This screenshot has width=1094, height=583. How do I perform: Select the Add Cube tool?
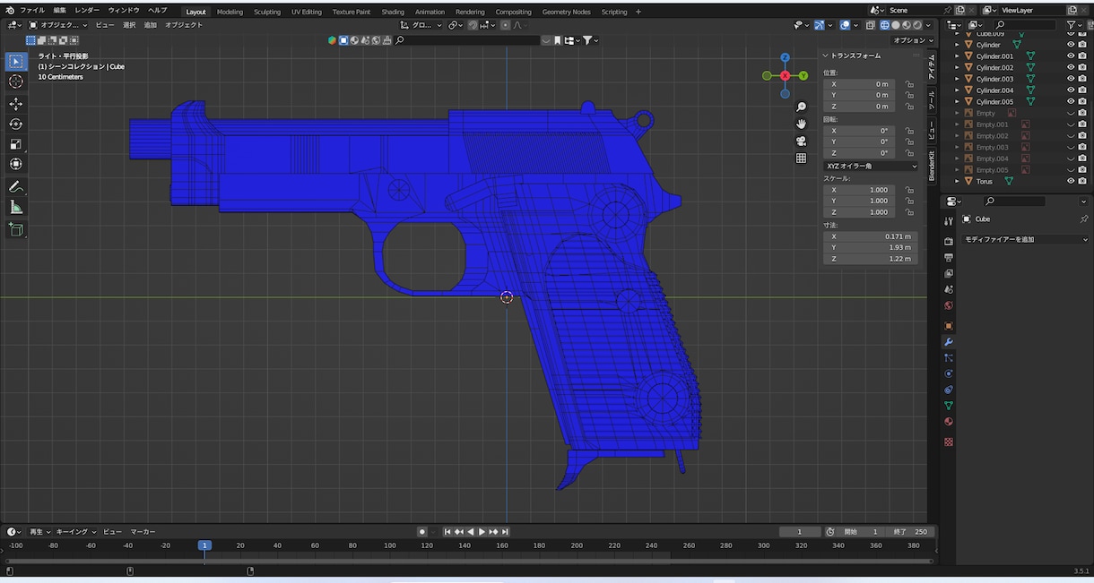16,230
